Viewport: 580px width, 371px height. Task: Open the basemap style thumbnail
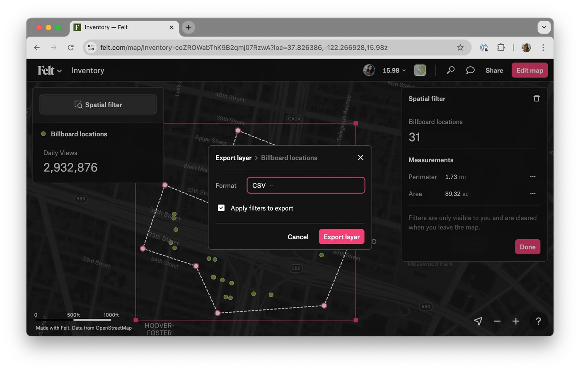pos(420,70)
